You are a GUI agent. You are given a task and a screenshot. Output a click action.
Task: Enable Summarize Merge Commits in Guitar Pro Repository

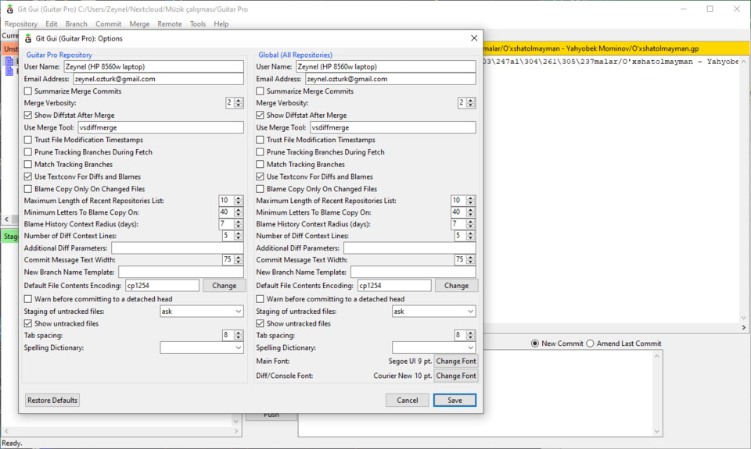pos(28,91)
